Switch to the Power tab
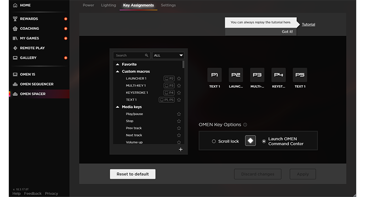The image size is (365, 197). point(89,5)
